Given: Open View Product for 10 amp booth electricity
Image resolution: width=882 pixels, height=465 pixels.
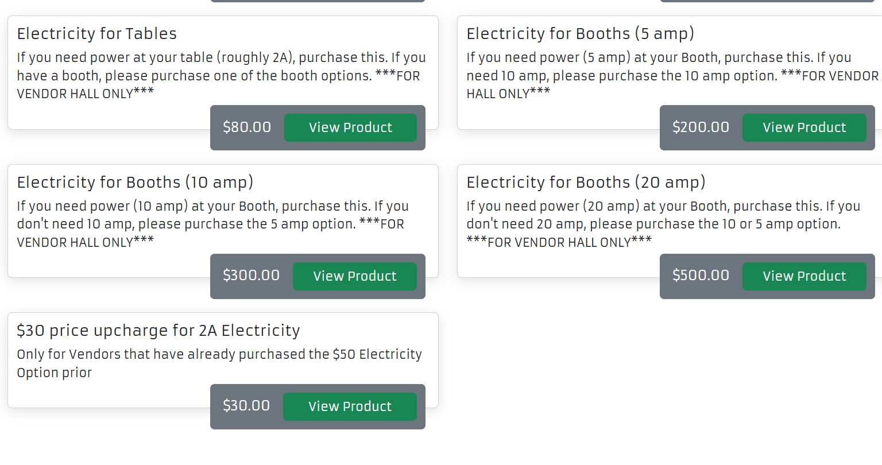Looking at the screenshot, I should (x=354, y=276).
